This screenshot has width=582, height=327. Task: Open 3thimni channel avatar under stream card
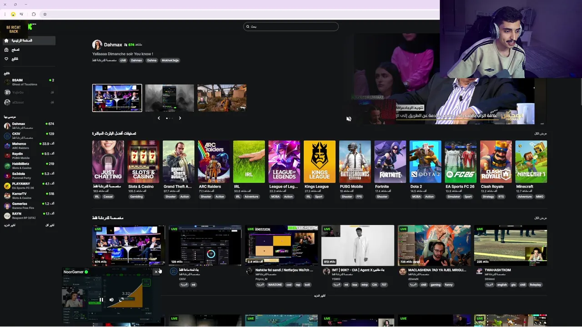pyautogui.click(x=479, y=272)
